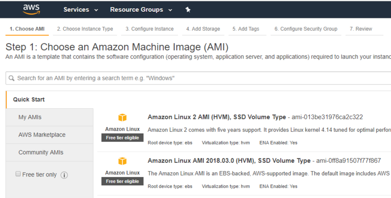Image resolution: width=391 pixels, height=198 pixels.
Task: Click 'Virtualization type: hvm' under AMI 2018.03.0
Action: click(x=226, y=186)
